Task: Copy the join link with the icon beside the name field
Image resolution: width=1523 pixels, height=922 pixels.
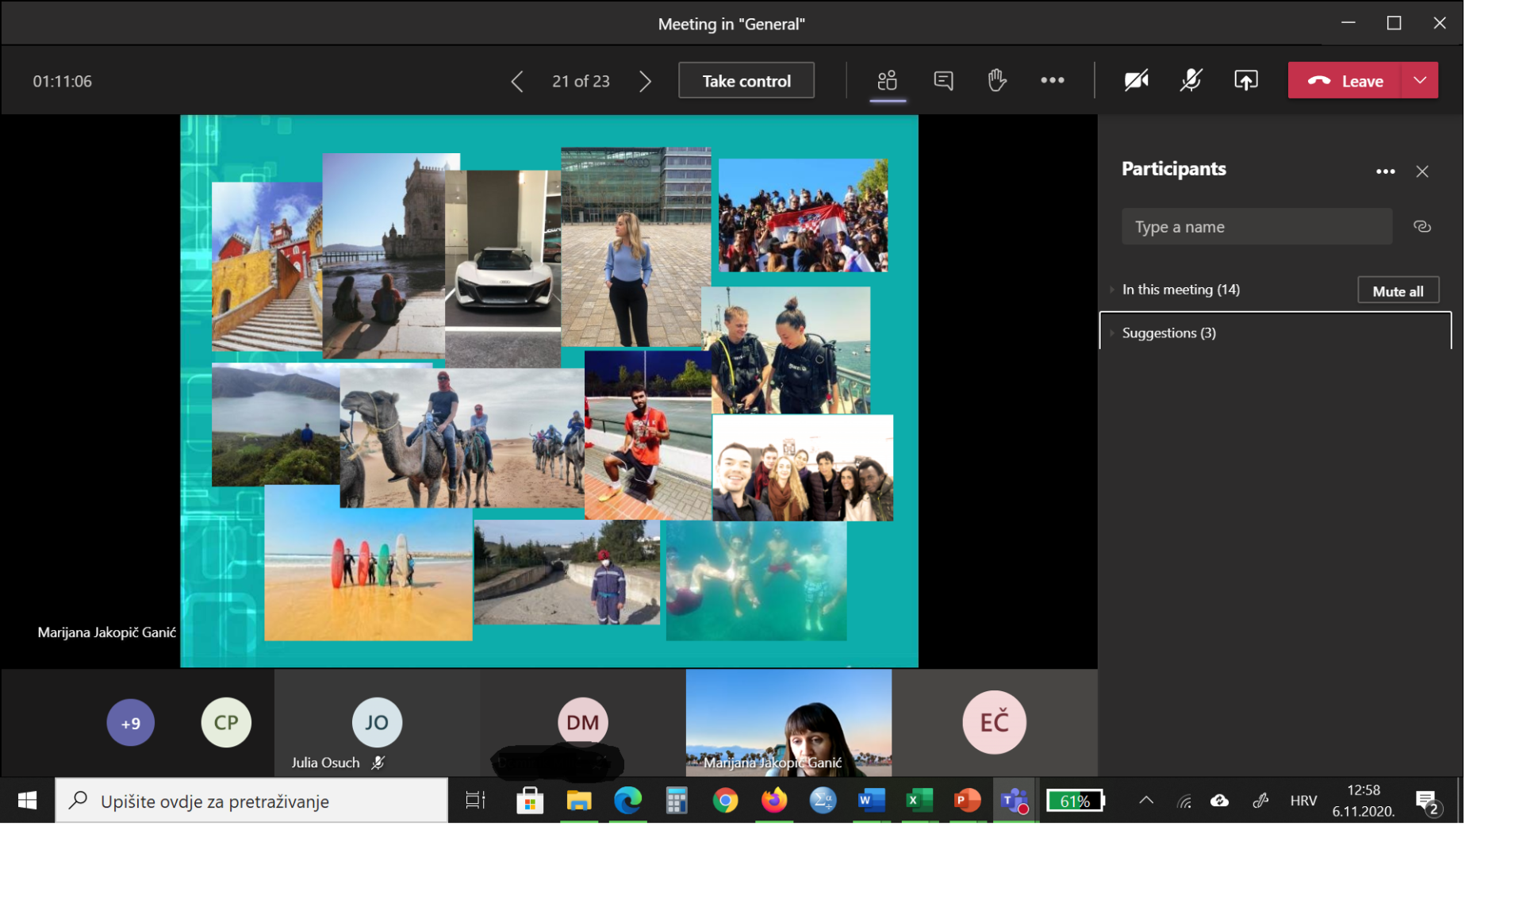Action: tap(1421, 227)
